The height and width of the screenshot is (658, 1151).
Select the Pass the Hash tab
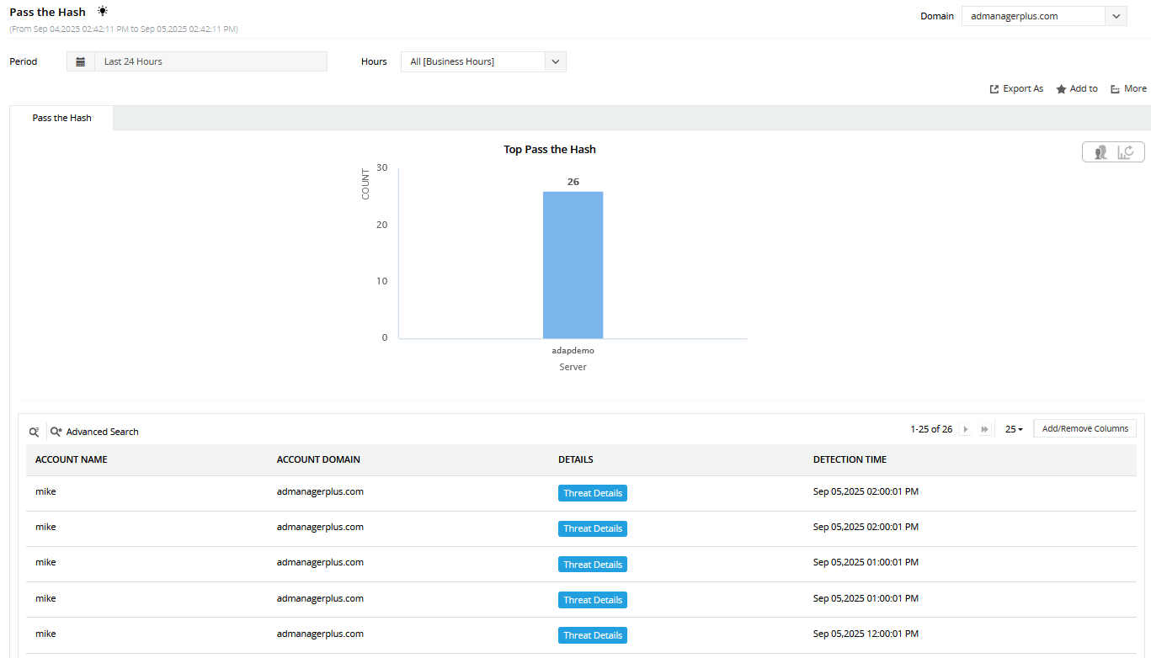coord(61,118)
